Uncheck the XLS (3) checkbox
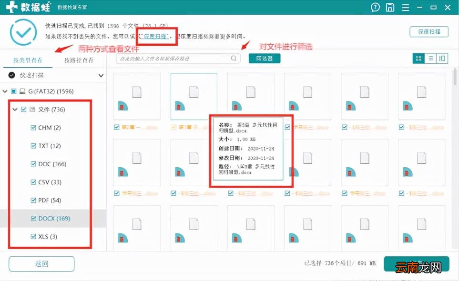The height and width of the screenshot is (281, 459). pyautogui.click(x=33, y=237)
